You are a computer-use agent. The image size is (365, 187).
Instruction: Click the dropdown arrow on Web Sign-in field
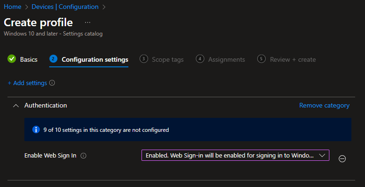(322, 155)
